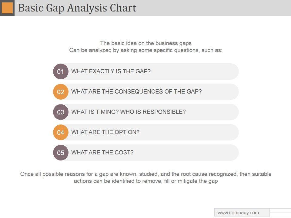Select "What are the consequences of the gap?"
This screenshot has height=218, width=291.
(x=136, y=91)
